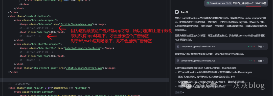Click the class="result-content" code line
Image resolution: width=273 pixels, height=96 pixels.
pos(34,92)
